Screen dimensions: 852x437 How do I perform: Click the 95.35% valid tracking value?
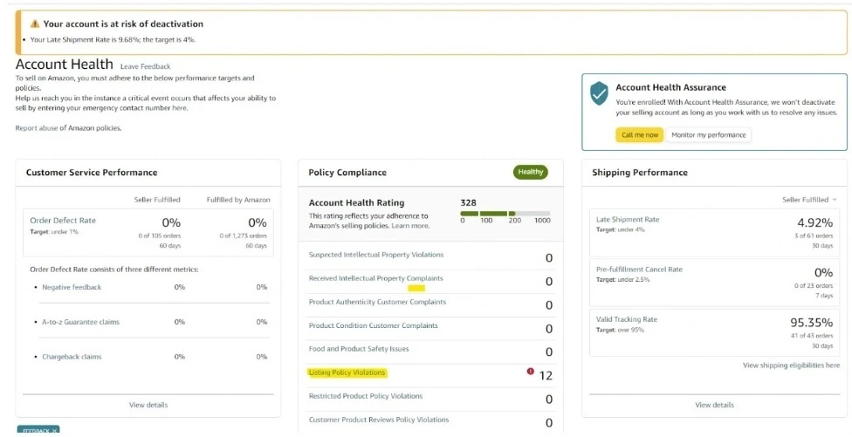[x=811, y=323]
